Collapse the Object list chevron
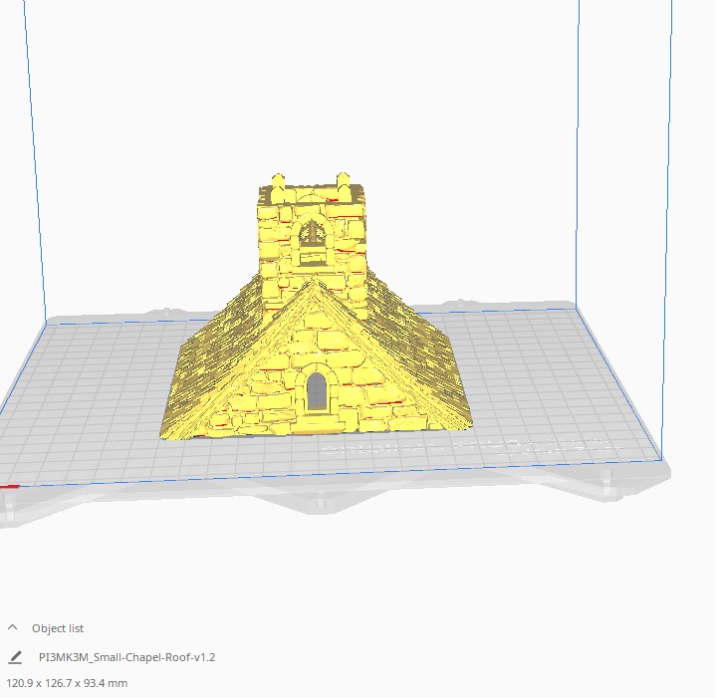 coord(13,628)
